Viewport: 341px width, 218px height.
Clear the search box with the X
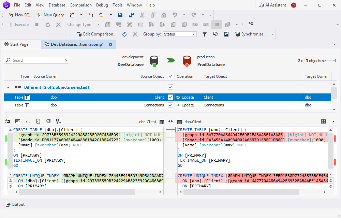(x=66, y=60)
